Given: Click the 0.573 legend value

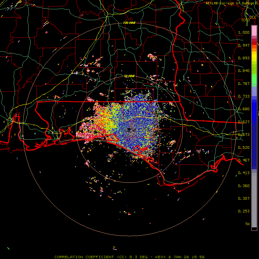Looking at the screenshot, I should [244, 135].
